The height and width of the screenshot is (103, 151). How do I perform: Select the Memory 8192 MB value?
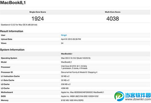[72, 100]
